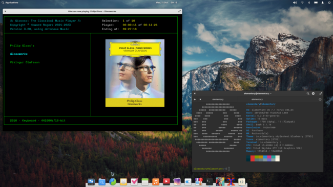Click the Memory usage line in terminal
The image size is (333, 187).
[264, 151]
